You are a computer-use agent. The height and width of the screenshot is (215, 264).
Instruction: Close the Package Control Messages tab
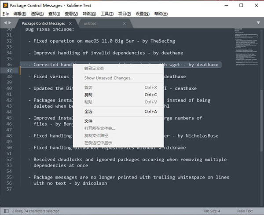coord(70,24)
